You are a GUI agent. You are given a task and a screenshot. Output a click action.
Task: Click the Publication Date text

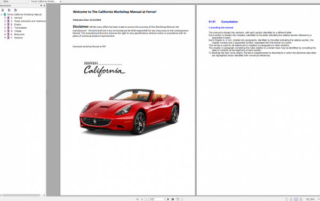(87, 20)
